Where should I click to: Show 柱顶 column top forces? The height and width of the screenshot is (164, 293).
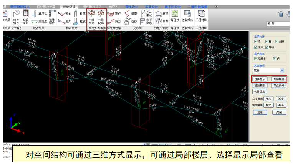pyautogui.click(x=79, y=14)
